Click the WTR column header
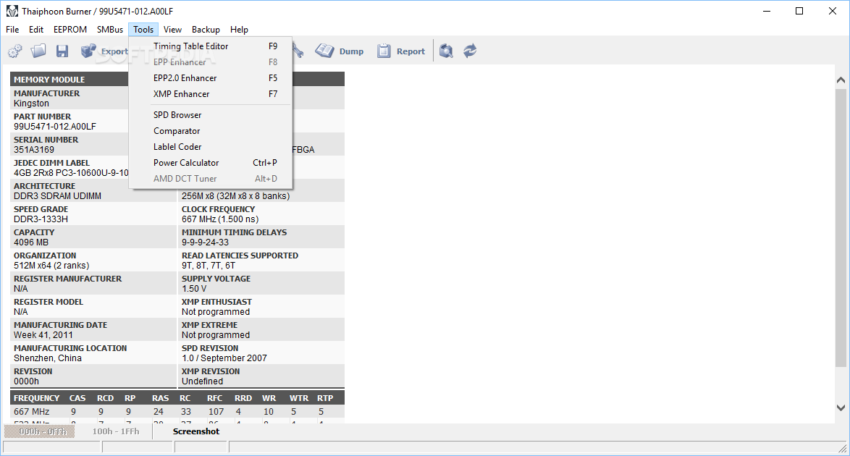The width and height of the screenshot is (850, 456). pyautogui.click(x=299, y=398)
